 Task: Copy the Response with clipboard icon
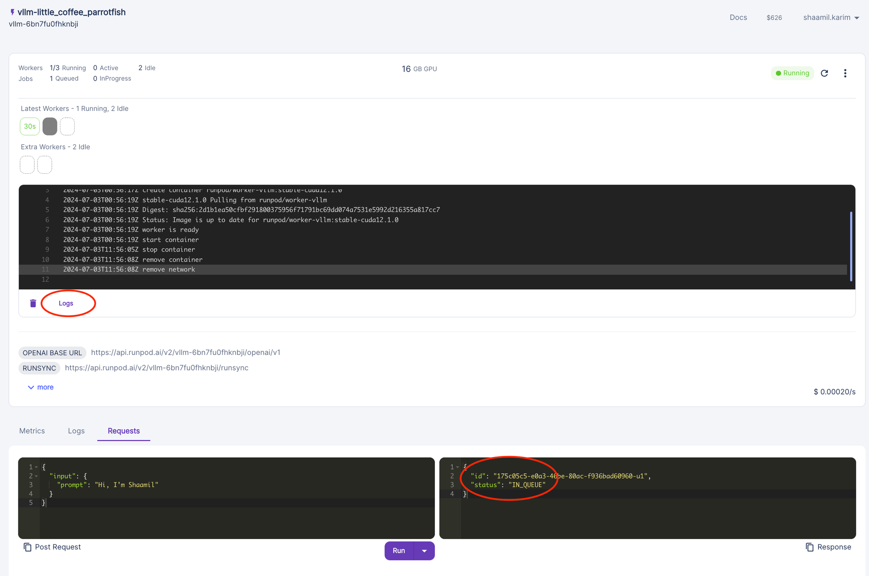pos(809,547)
